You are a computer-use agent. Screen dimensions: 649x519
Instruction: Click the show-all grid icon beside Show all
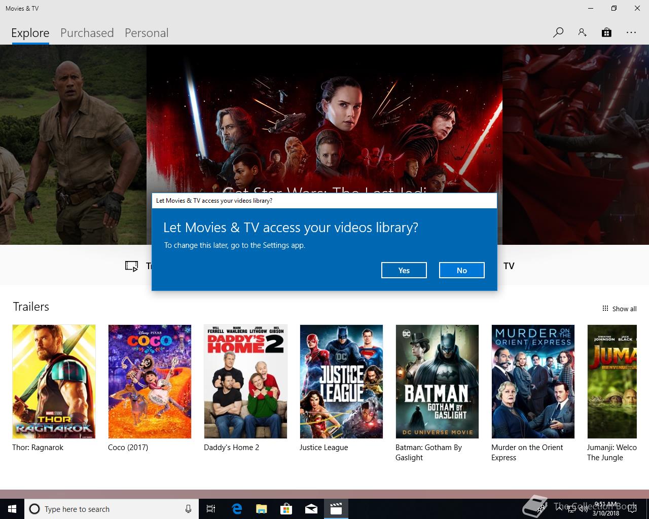pos(605,309)
